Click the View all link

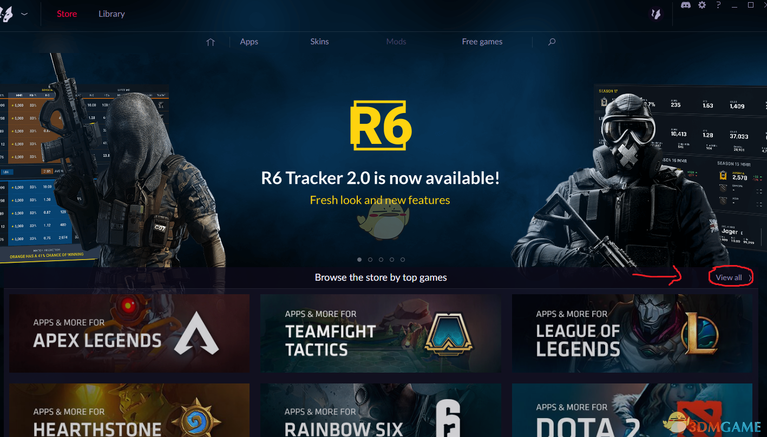coord(729,277)
